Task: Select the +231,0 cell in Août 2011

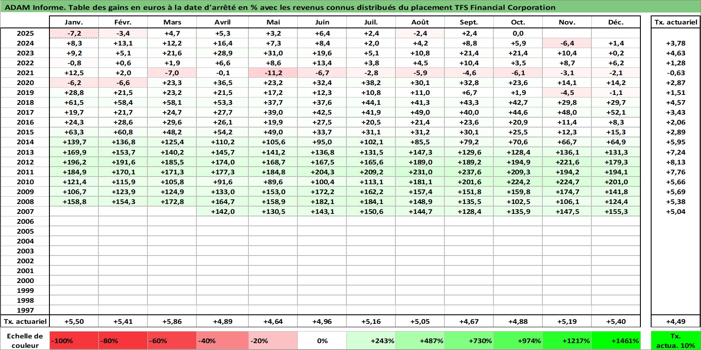Action: tap(420, 172)
